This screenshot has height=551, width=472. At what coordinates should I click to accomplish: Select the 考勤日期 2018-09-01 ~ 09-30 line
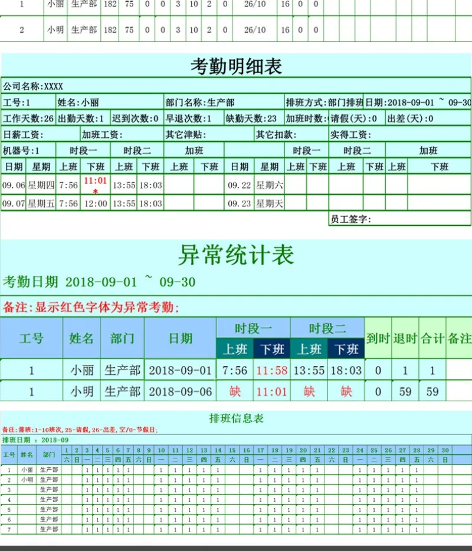pos(99,282)
